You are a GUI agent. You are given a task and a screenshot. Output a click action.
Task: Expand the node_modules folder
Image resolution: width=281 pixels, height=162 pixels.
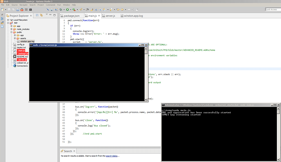(x=11, y=29)
